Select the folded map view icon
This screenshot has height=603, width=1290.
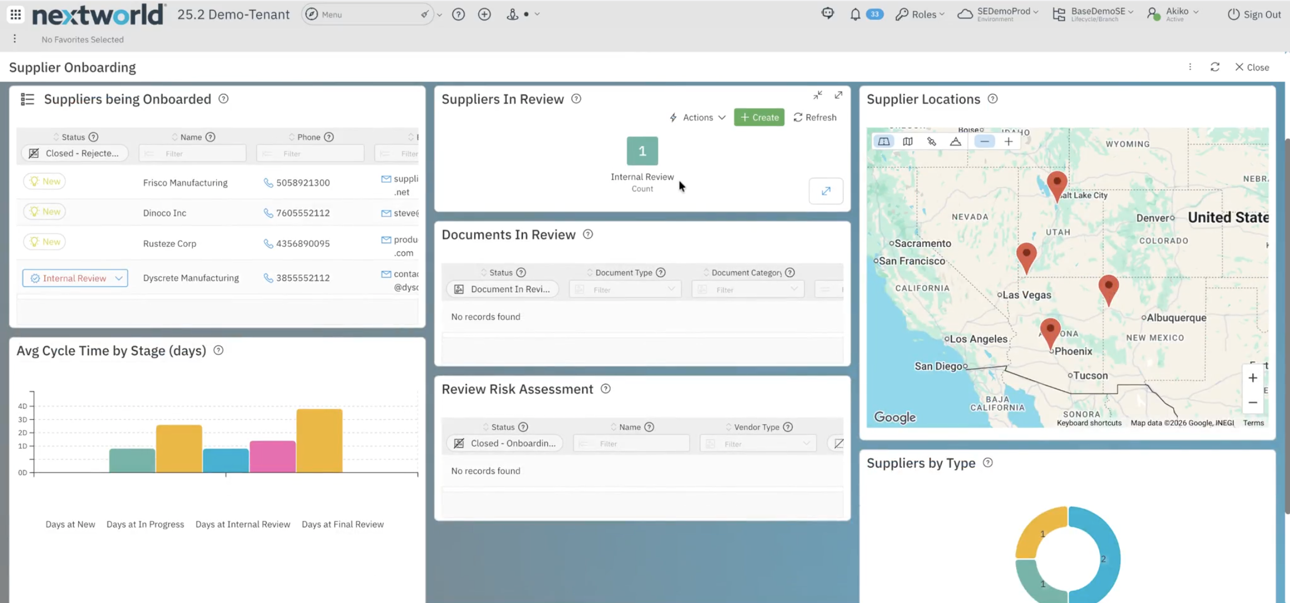tap(908, 142)
